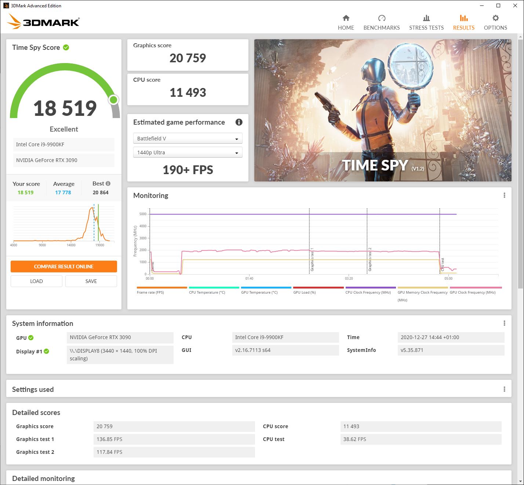Image resolution: width=524 pixels, height=485 pixels.
Task: Click detailed Graphics score value 20 759
Action: coord(174,426)
